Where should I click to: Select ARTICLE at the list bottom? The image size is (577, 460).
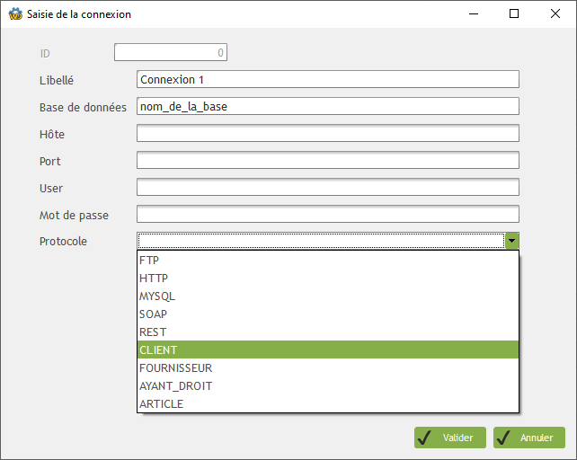[x=328, y=403]
